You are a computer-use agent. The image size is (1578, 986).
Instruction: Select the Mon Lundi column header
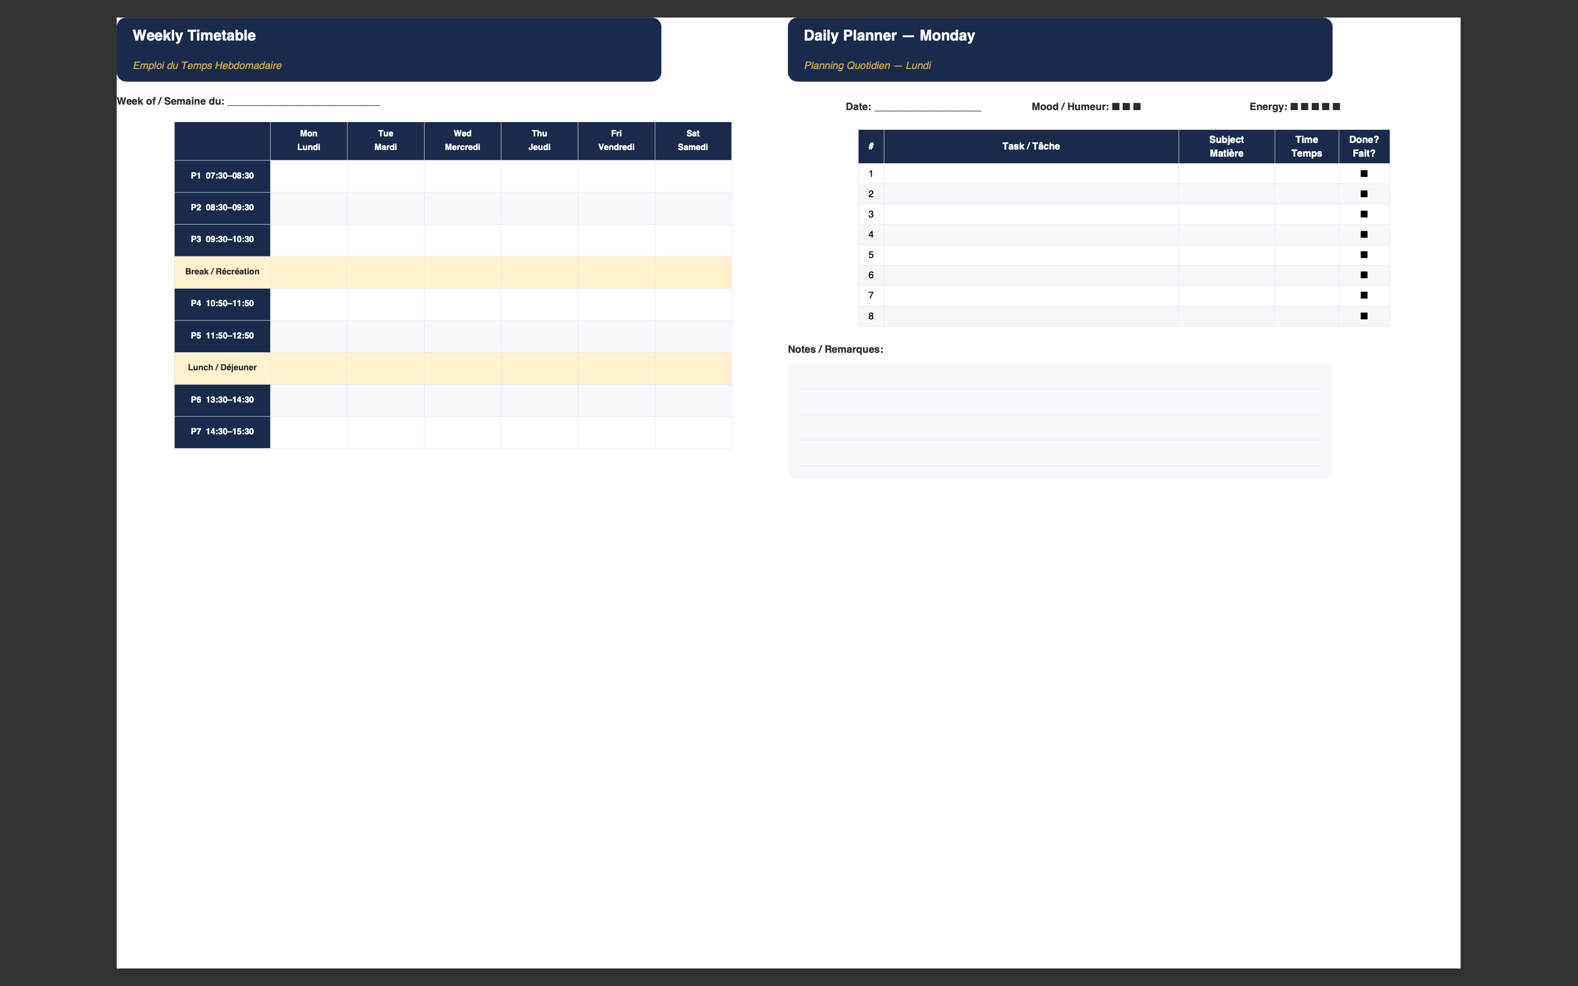coord(308,140)
